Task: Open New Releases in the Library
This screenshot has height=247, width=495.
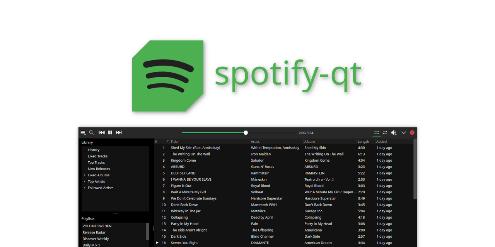Action: pos(99,169)
